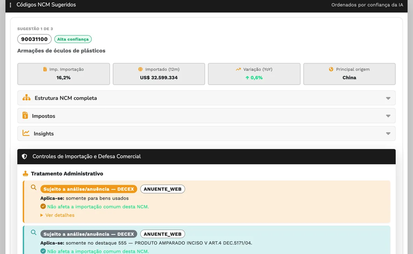Click the Importado (12m) US$ 32.599.334 card

[159, 74]
